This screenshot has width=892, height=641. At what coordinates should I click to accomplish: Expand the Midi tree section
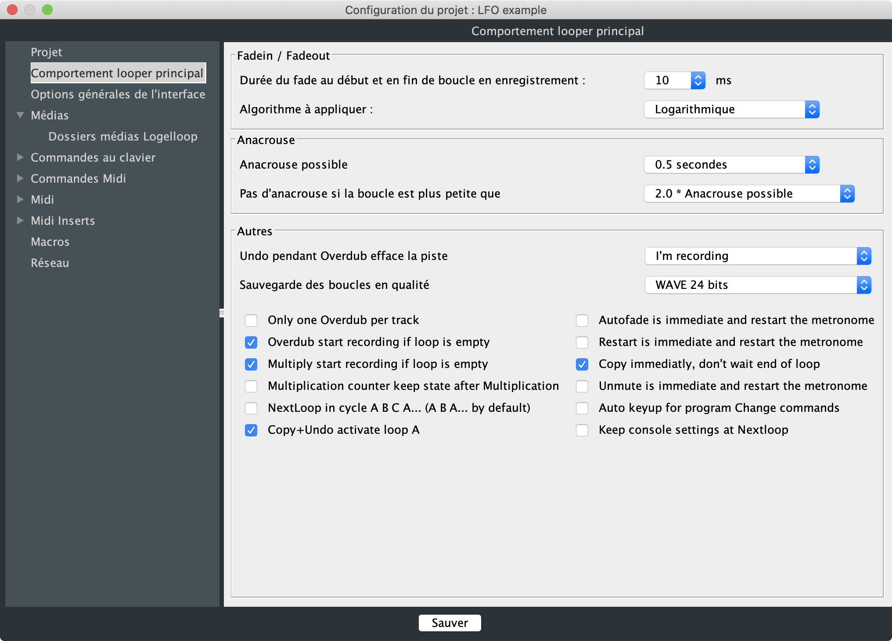pyautogui.click(x=20, y=199)
